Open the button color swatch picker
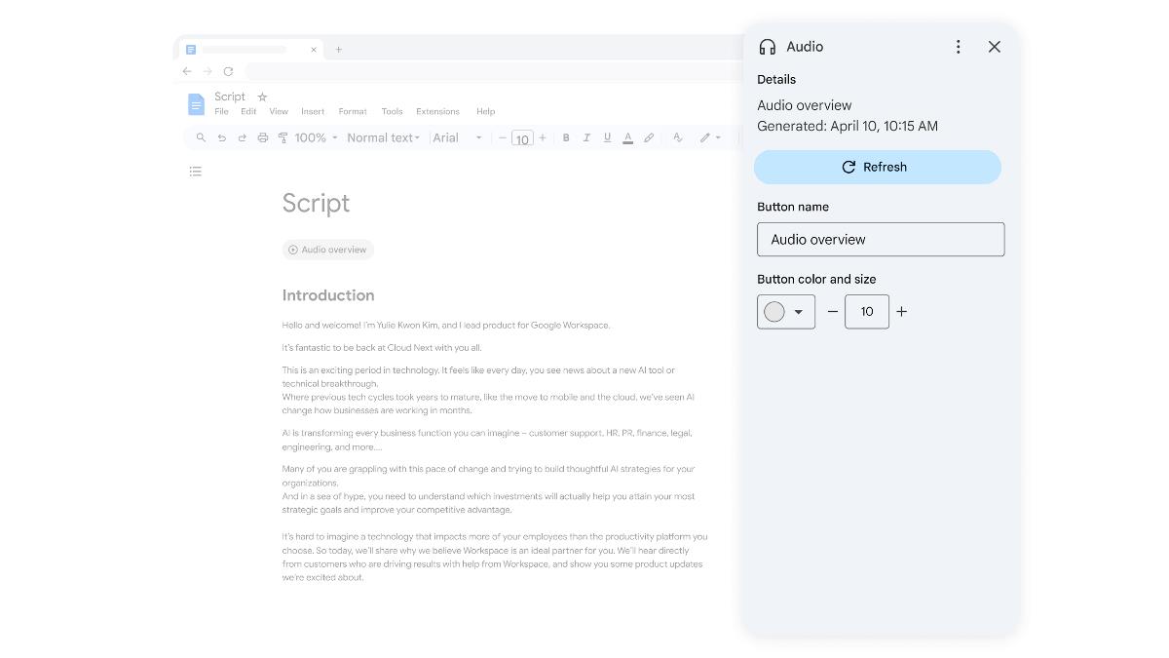The height and width of the screenshot is (658, 1169). [785, 311]
